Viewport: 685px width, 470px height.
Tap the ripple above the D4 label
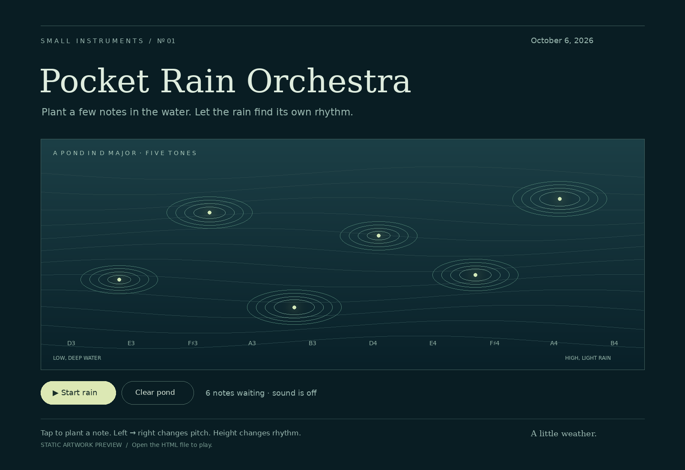[x=378, y=235]
